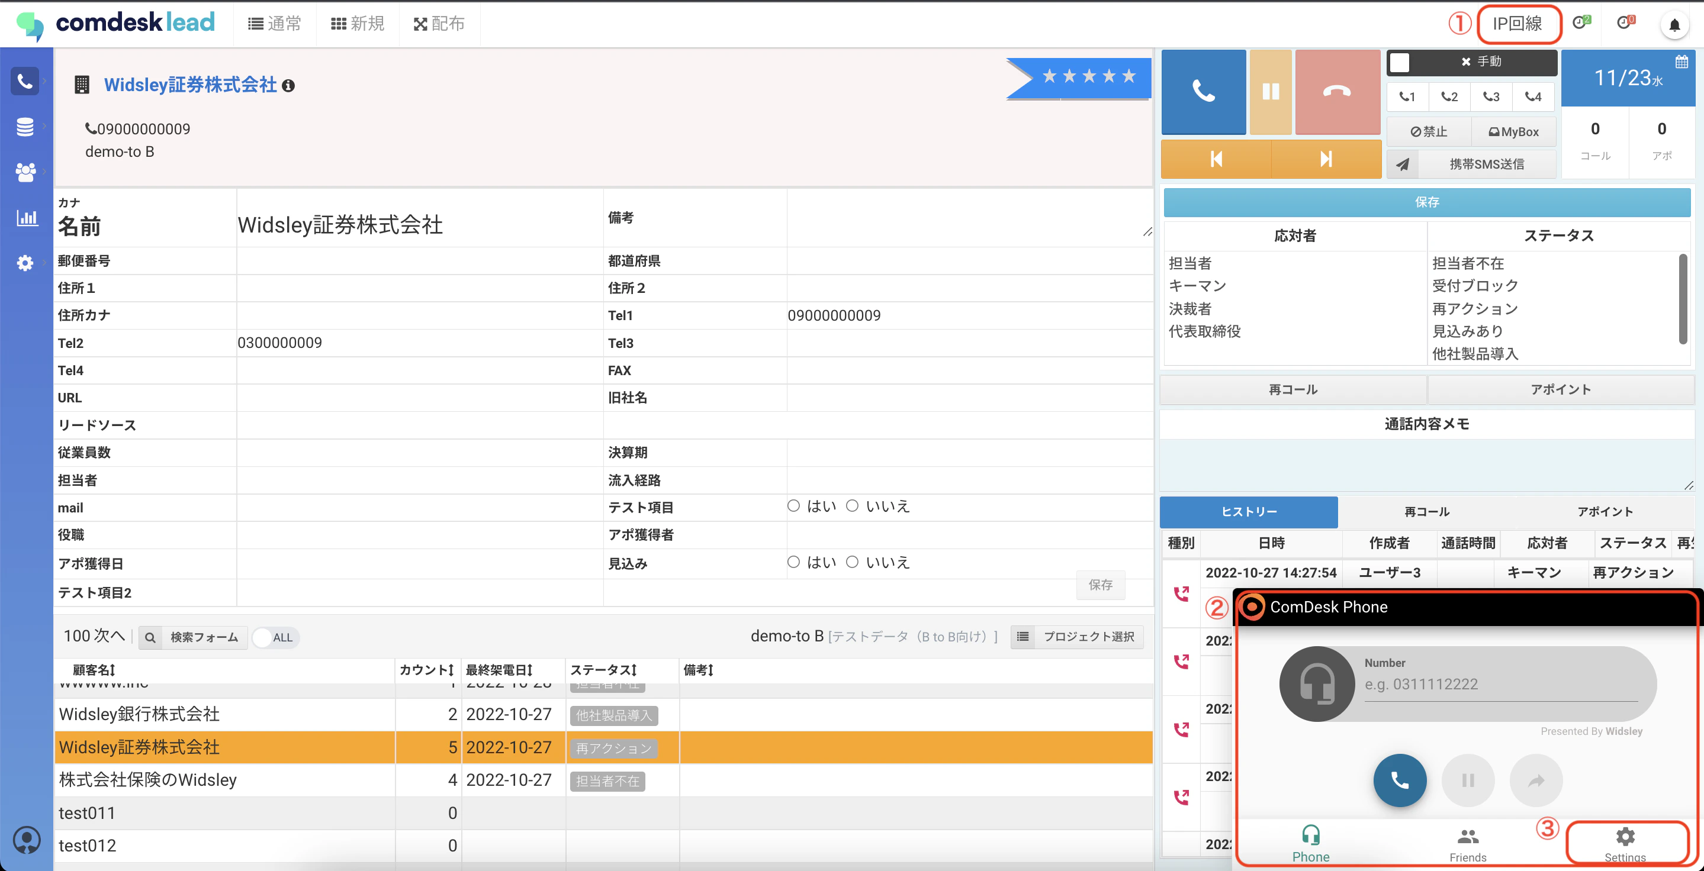Open the bar chart reports icon

[x=27, y=217]
